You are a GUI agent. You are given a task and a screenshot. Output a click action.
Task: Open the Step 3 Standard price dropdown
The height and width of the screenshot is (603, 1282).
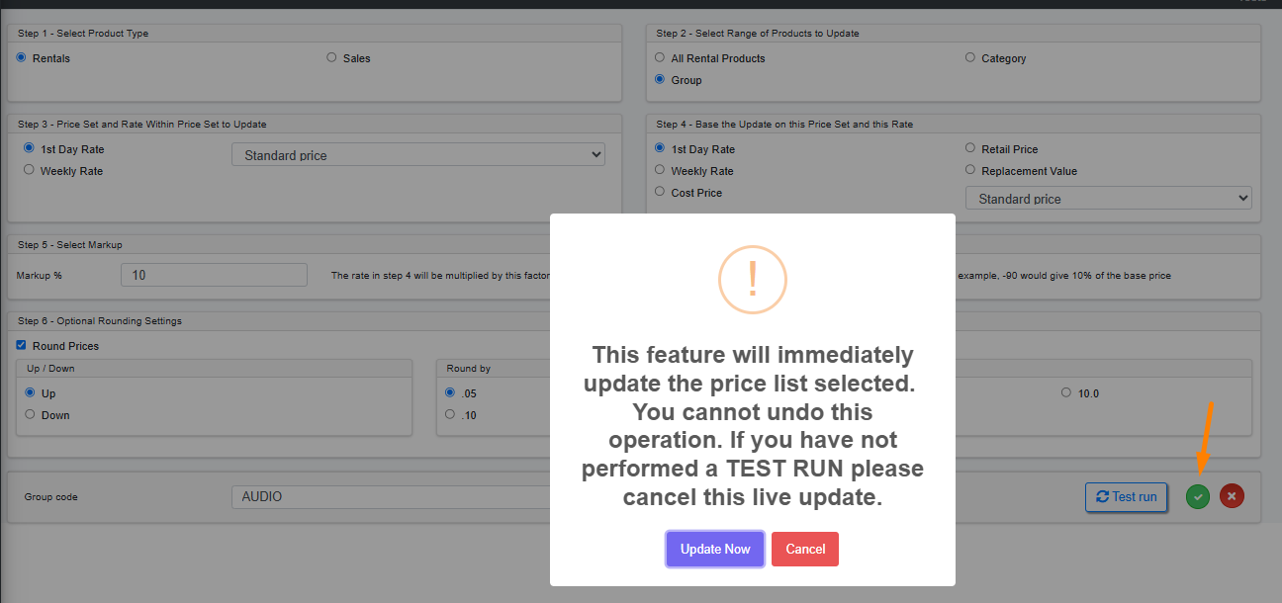pyautogui.click(x=417, y=155)
